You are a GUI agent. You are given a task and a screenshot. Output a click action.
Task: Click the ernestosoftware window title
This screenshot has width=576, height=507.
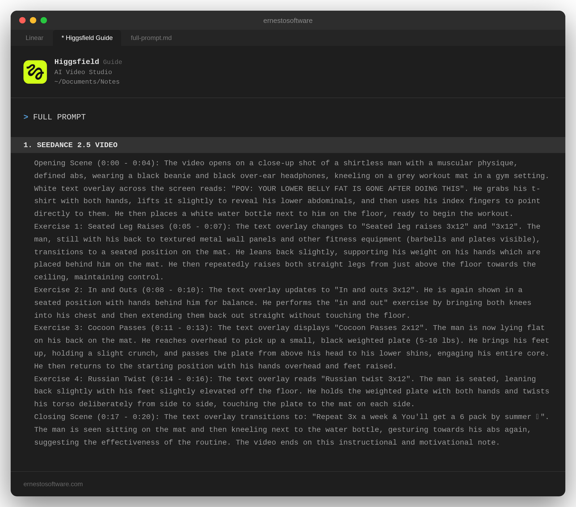click(288, 21)
